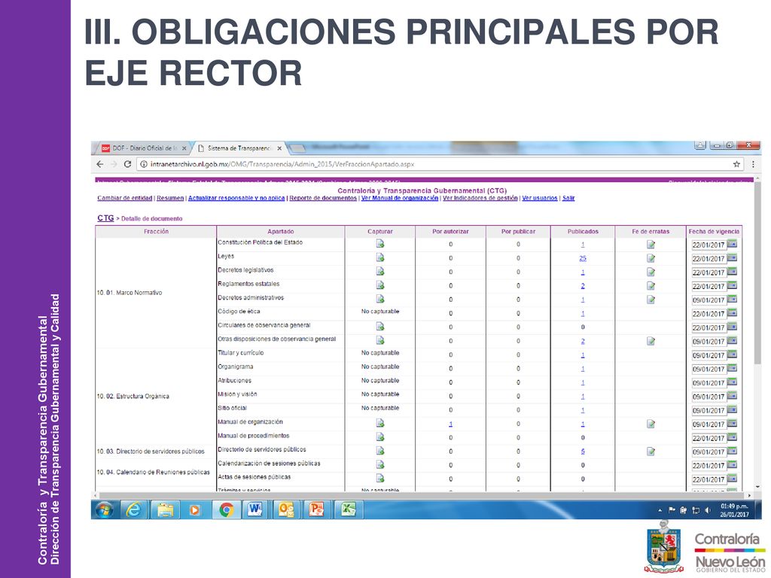Open Ver Manual de organización link
The height and width of the screenshot is (578, 771).
click(x=400, y=198)
